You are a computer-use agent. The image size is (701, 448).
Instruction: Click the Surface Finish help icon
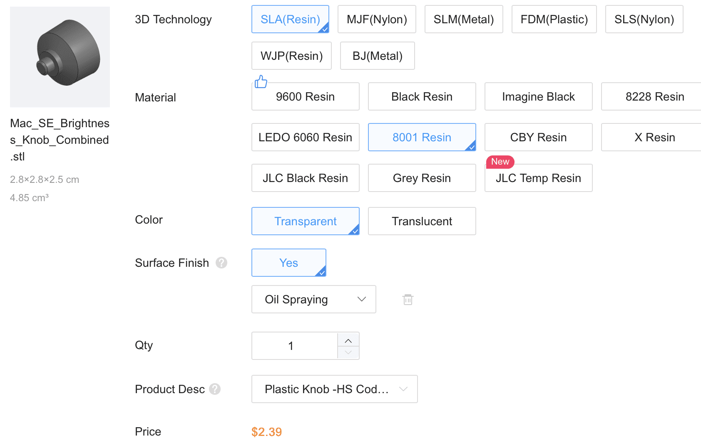pos(221,263)
